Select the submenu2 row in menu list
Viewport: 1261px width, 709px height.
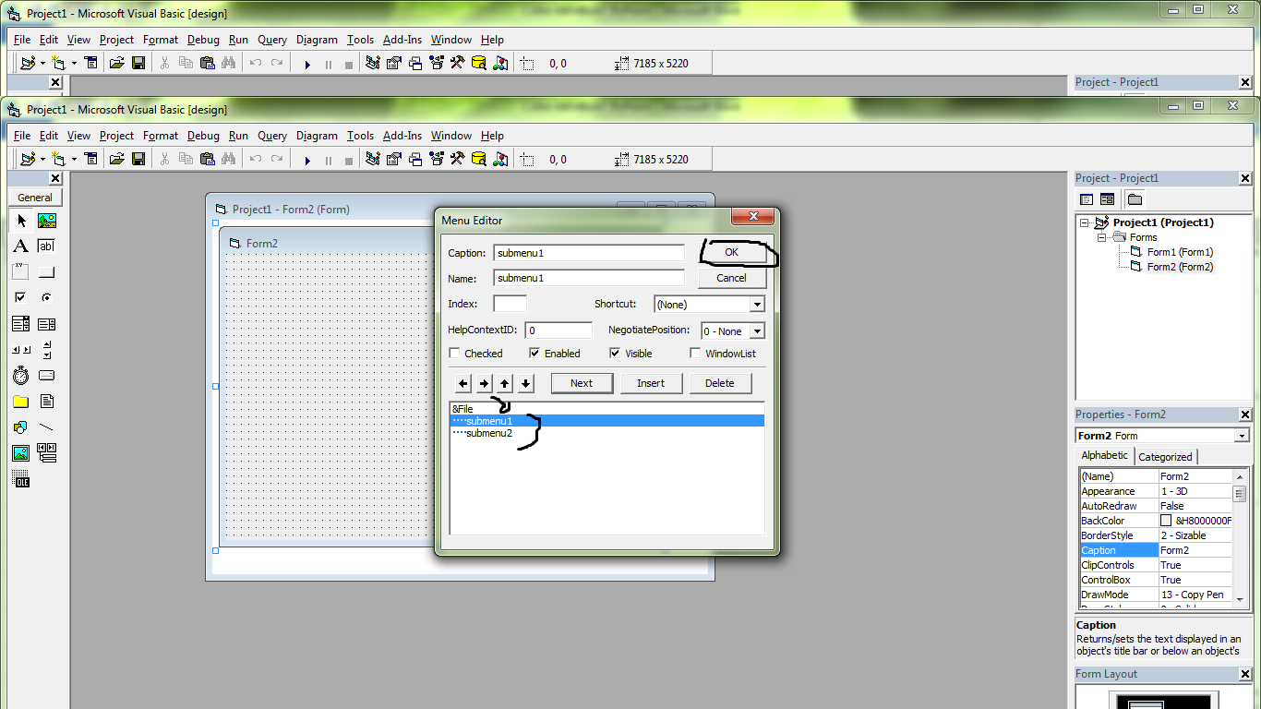[x=606, y=433]
